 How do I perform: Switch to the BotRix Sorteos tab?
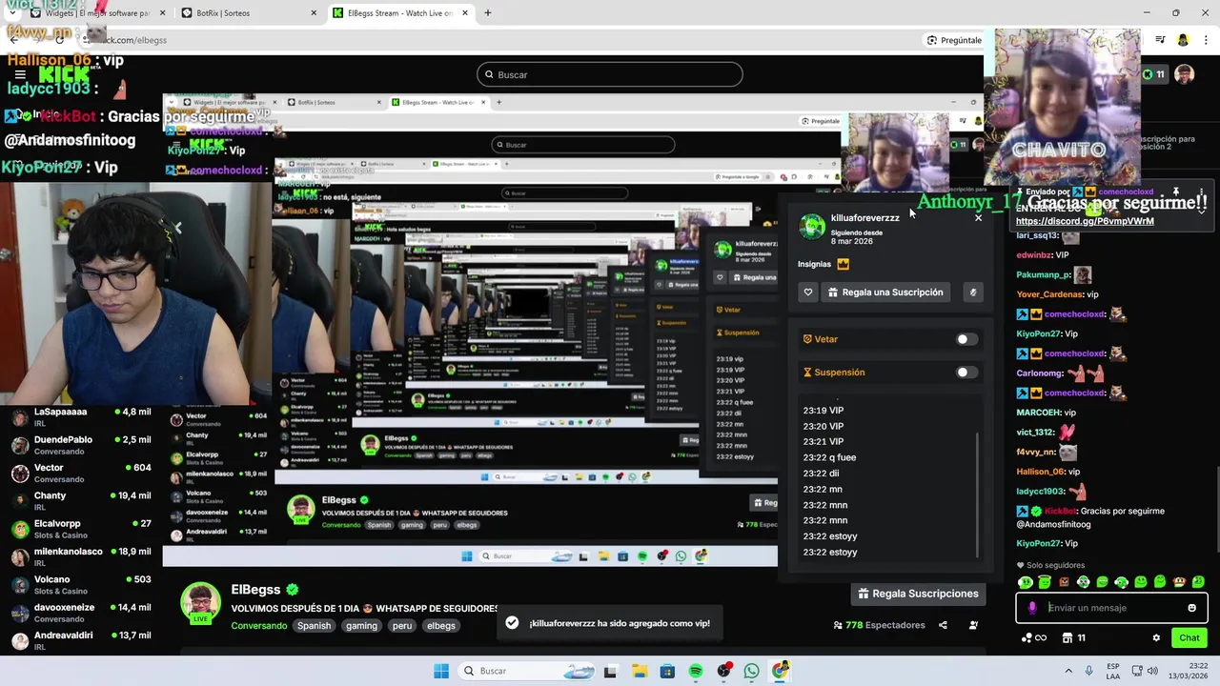248,13
